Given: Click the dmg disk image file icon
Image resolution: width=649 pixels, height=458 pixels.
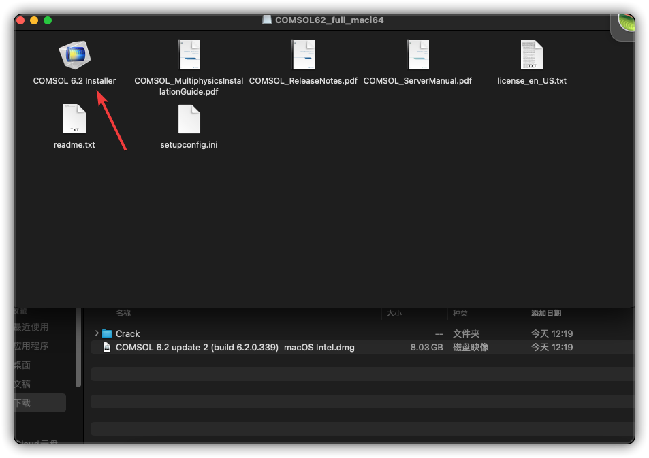Looking at the screenshot, I should click(107, 347).
